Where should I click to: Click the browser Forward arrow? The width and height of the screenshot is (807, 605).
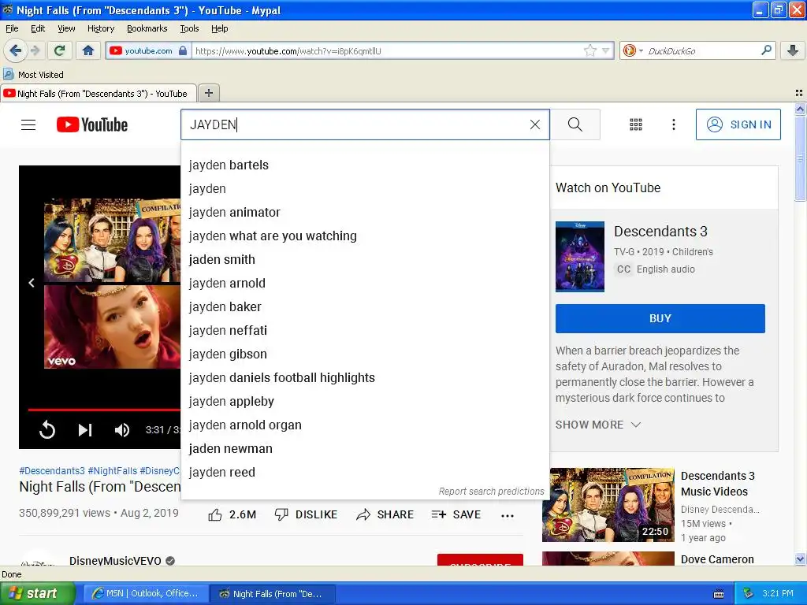[x=35, y=50]
